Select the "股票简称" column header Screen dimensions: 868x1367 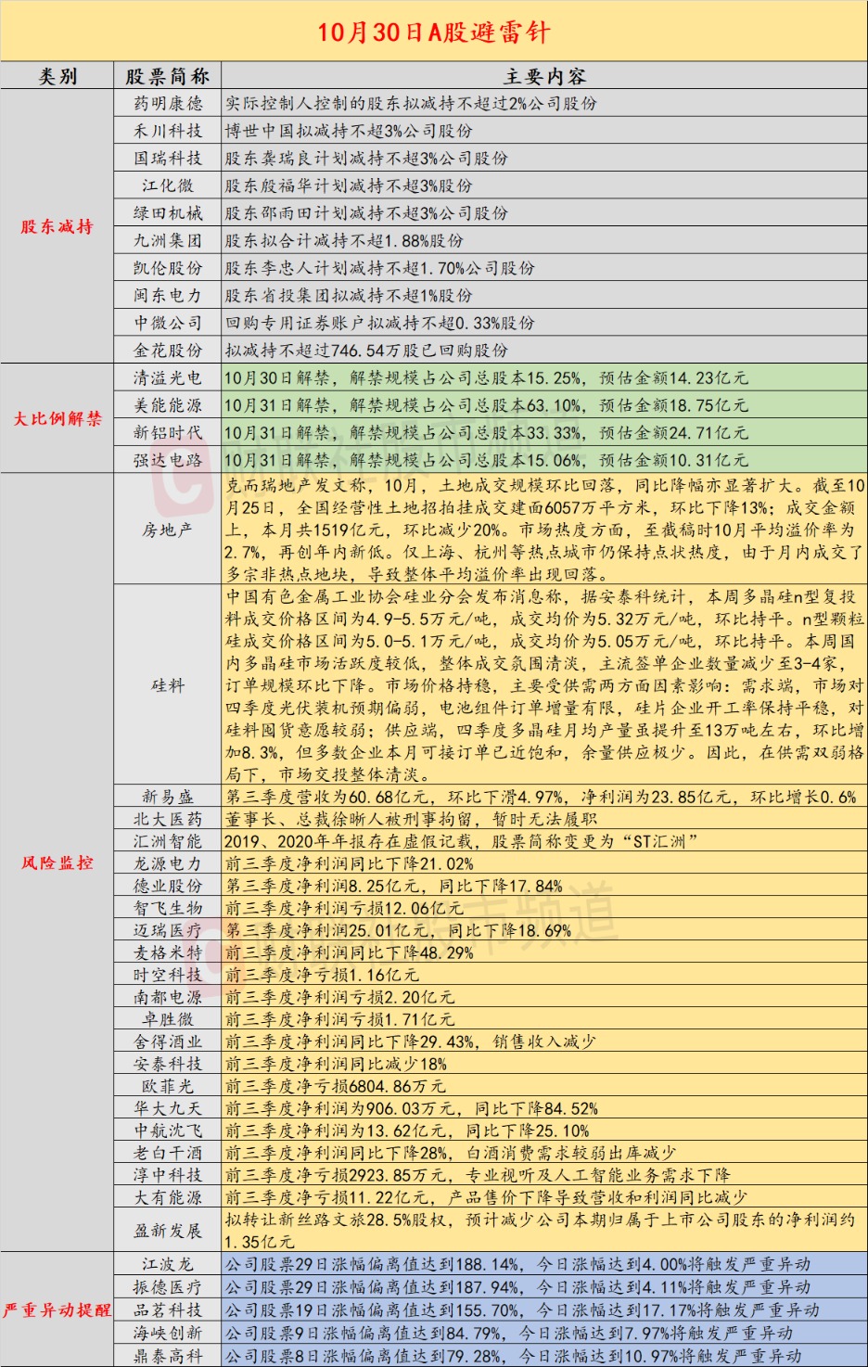168,76
